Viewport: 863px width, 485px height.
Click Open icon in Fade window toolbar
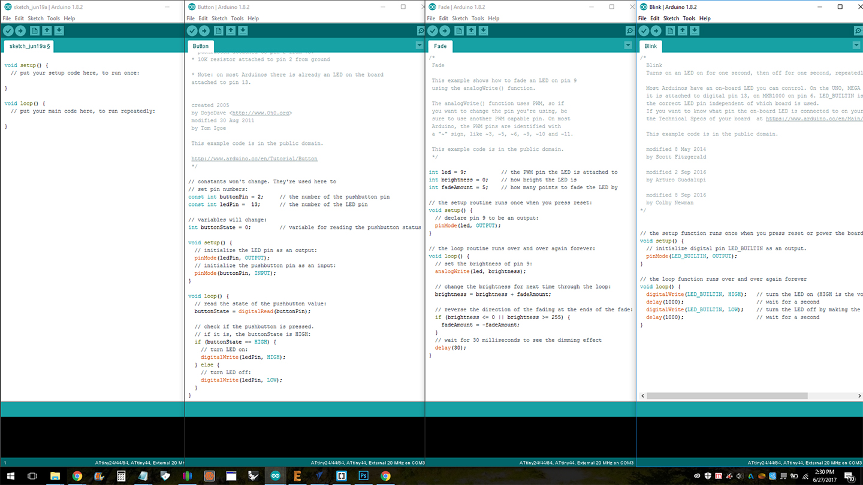click(x=471, y=31)
